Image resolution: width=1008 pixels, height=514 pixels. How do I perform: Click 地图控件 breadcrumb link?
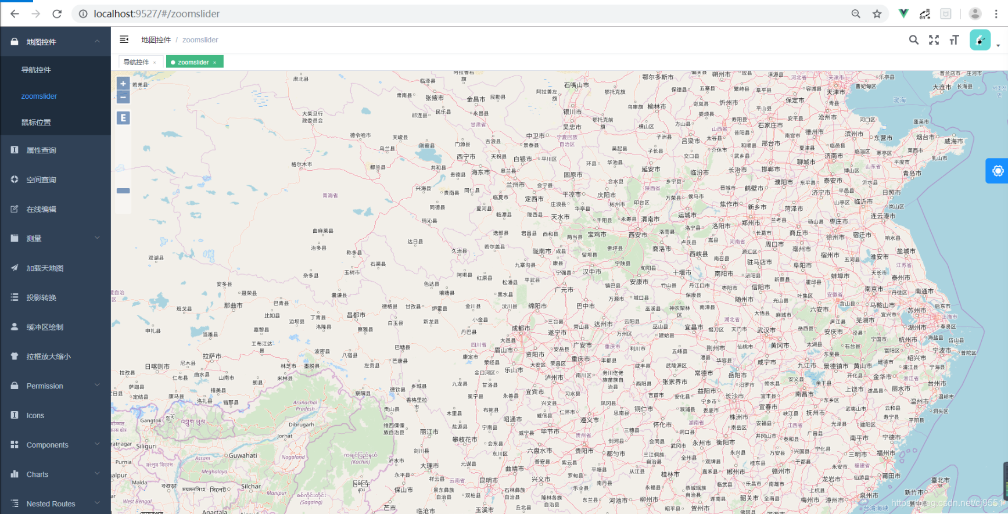tap(156, 39)
